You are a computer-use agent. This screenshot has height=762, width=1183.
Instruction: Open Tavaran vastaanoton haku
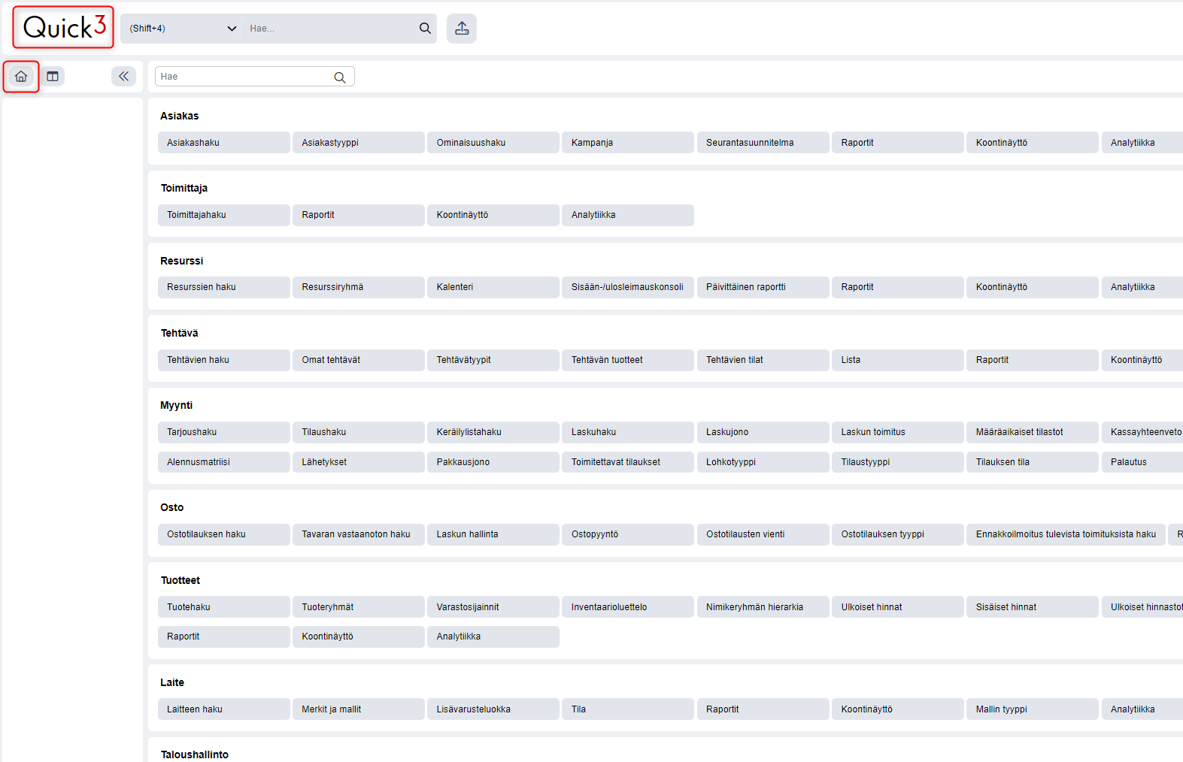point(359,534)
